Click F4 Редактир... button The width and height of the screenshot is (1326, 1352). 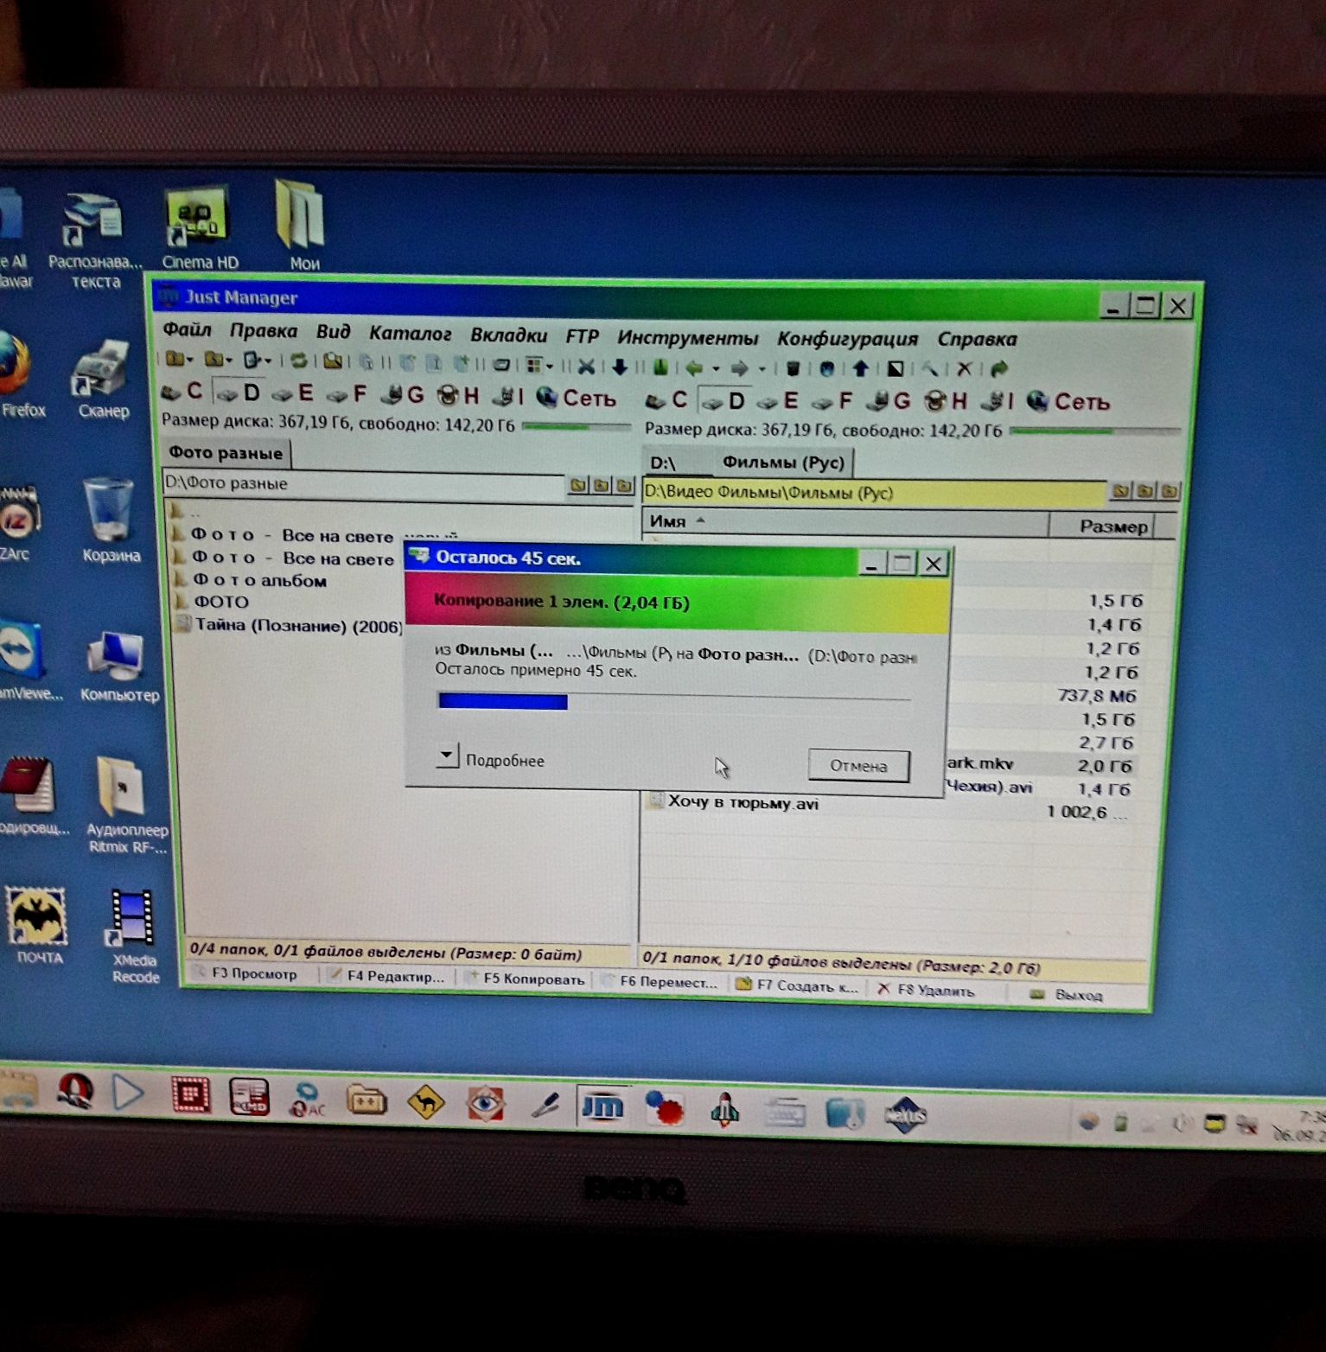[x=387, y=976]
